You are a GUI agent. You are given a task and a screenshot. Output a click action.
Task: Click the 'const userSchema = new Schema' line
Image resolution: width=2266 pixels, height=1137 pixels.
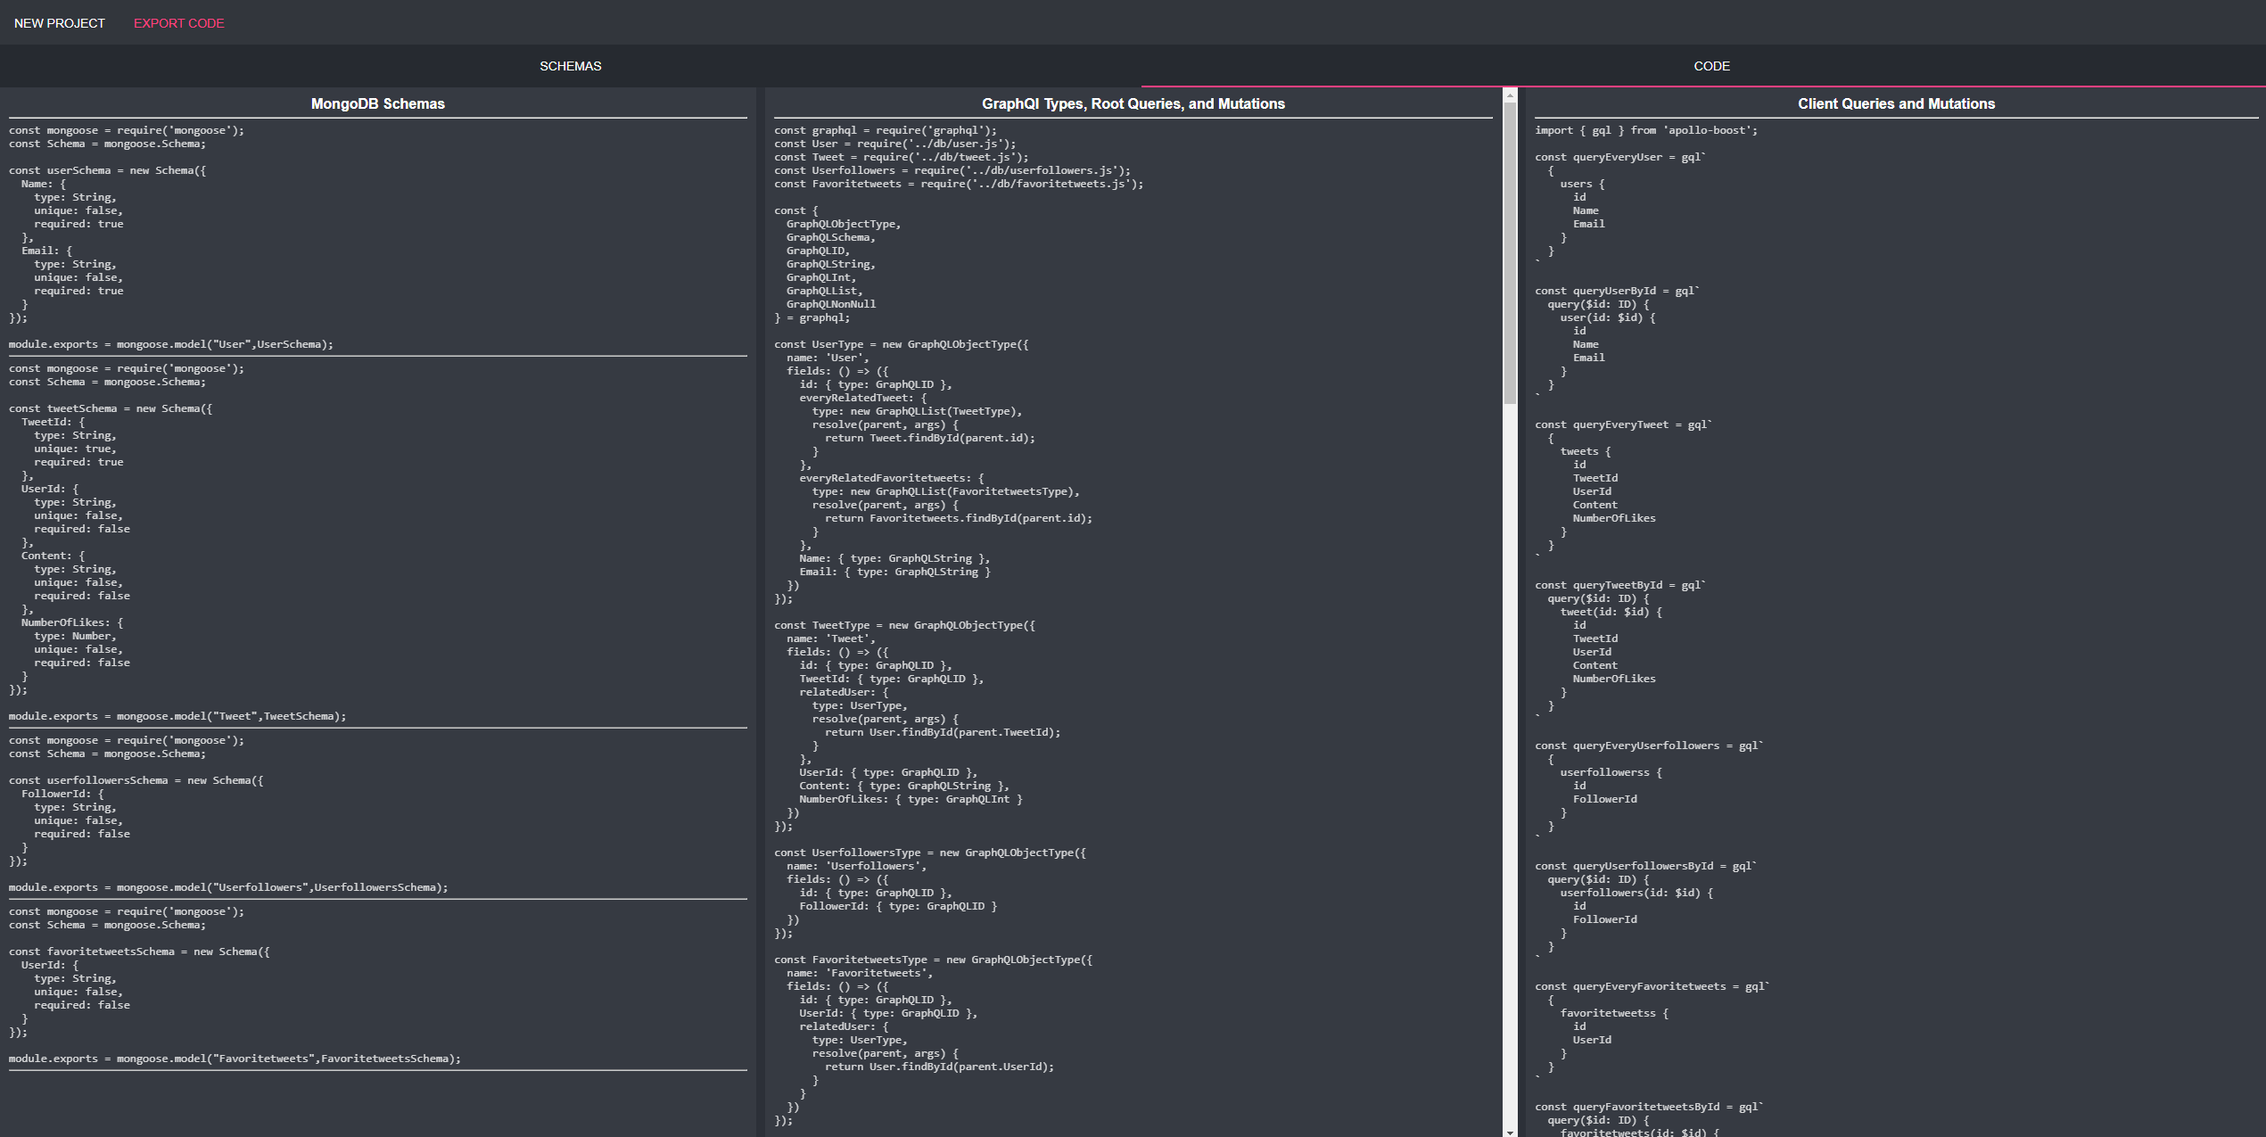(107, 170)
